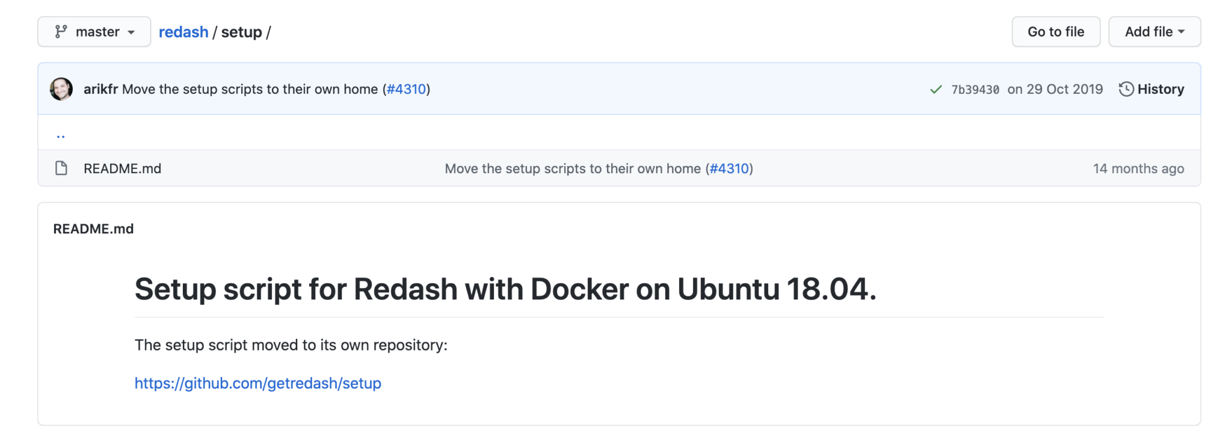Click the file icon next to README.md
1232x445 pixels.
click(x=61, y=168)
